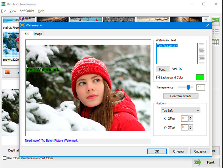Image resolution: width=223 pixels, height=168 pixels.
Task: Click the Batch Picture Resizer app icon
Action: [3, 4]
